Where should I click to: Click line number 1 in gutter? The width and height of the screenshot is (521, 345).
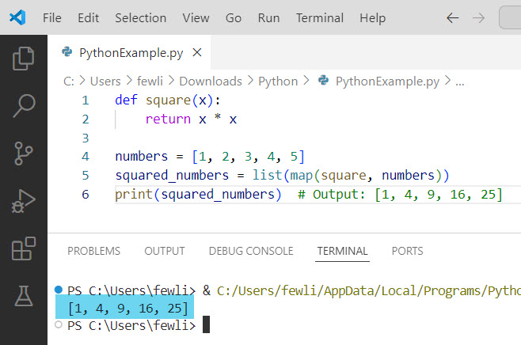pyautogui.click(x=86, y=100)
